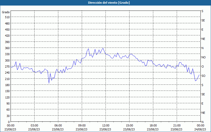This screenshot has height=132, width=211.
Task: Click the "O" compass label beside the 270 gridline
Action: (203, 67)
